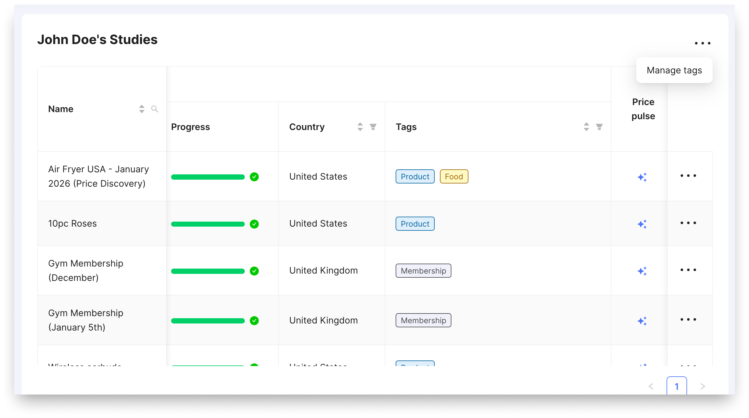Select Manage tags from the menu

674,70
